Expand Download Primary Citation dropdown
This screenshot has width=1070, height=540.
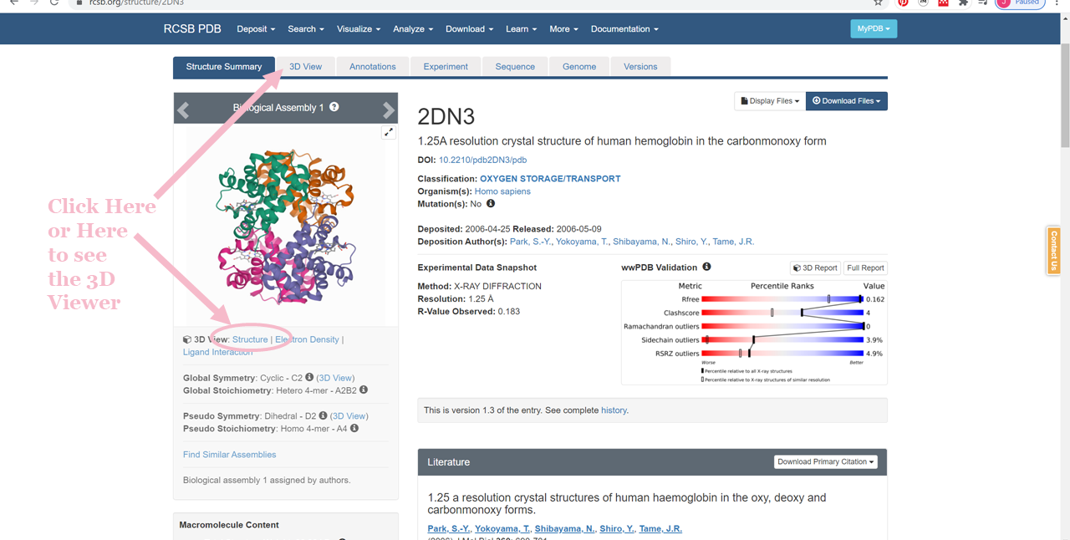(x=825, y=461)
